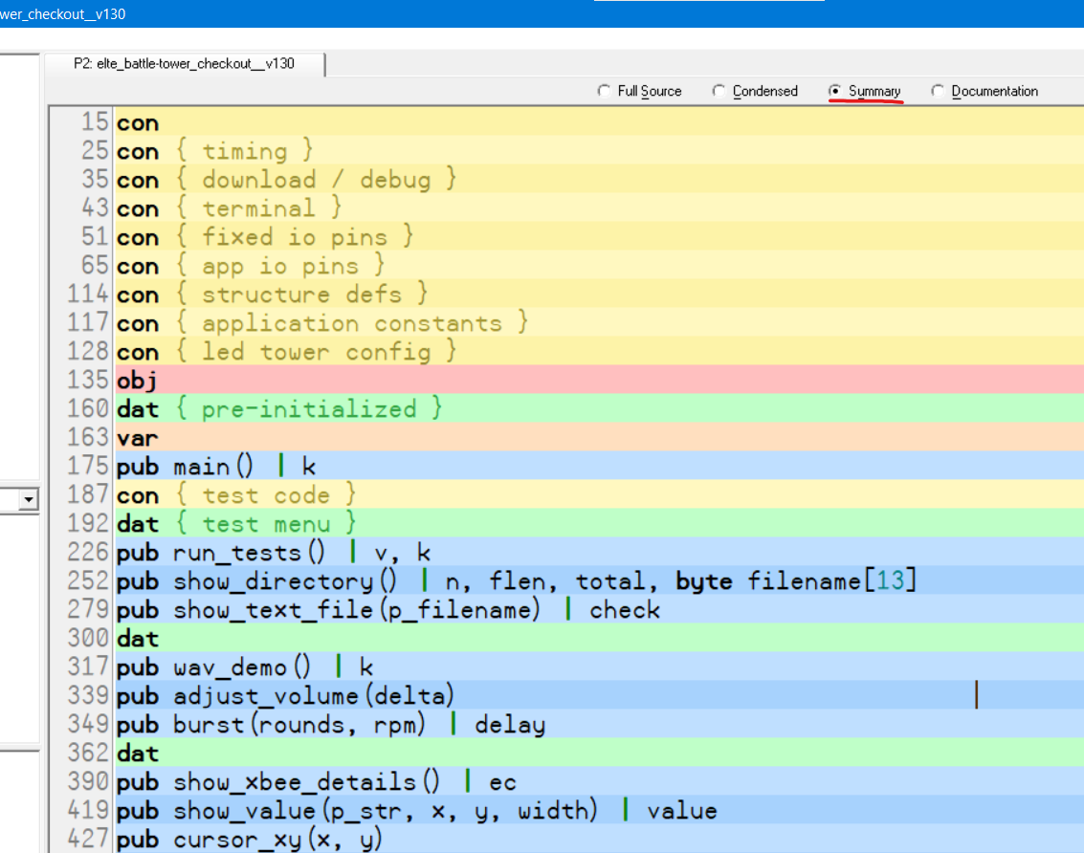Click the 'pub main() | k' line
Viewport: 1084px width, 853px height.
[x=600, y=467]
